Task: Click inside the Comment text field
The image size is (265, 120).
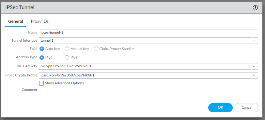Action: (148, 90)
